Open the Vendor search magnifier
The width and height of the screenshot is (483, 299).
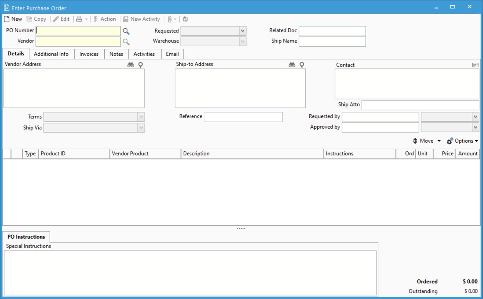click(126, 41)
